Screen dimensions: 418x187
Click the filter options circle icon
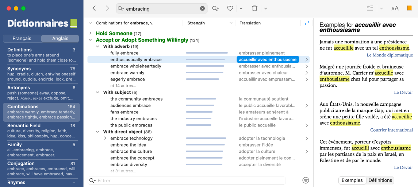point(306,180)
